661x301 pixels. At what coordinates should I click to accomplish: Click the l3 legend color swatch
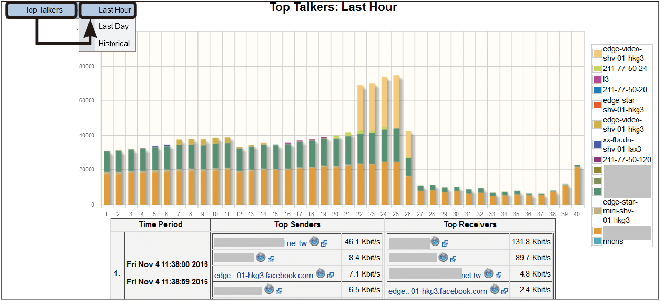597,79
